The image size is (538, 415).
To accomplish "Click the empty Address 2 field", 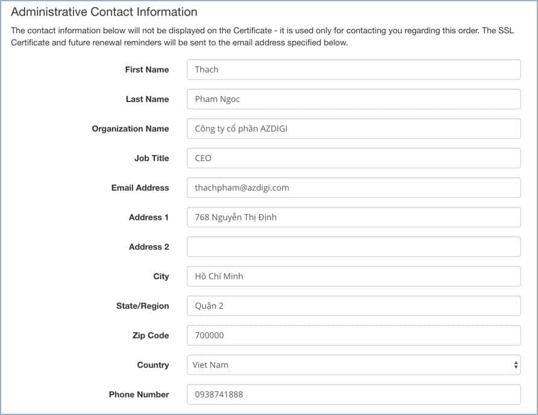I will pyautogui.click(x=353, y=247).
